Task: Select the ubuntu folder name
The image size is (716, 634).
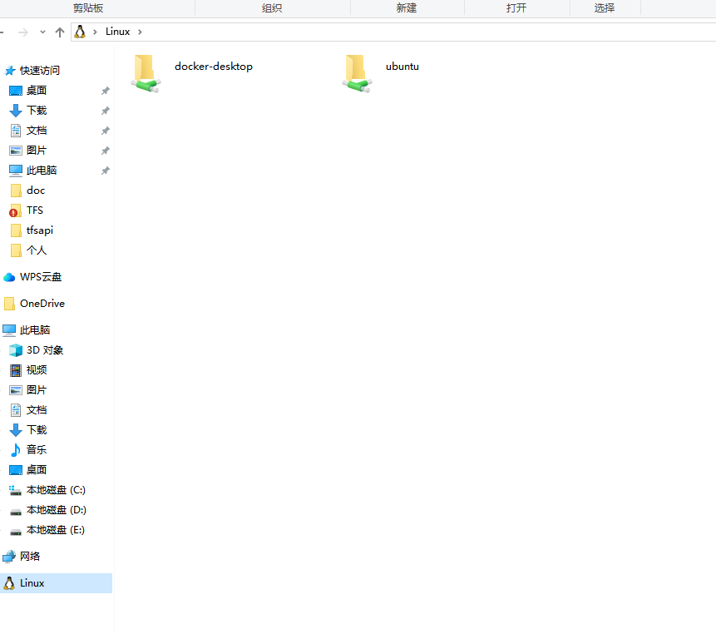Action: tap(402, 67)
